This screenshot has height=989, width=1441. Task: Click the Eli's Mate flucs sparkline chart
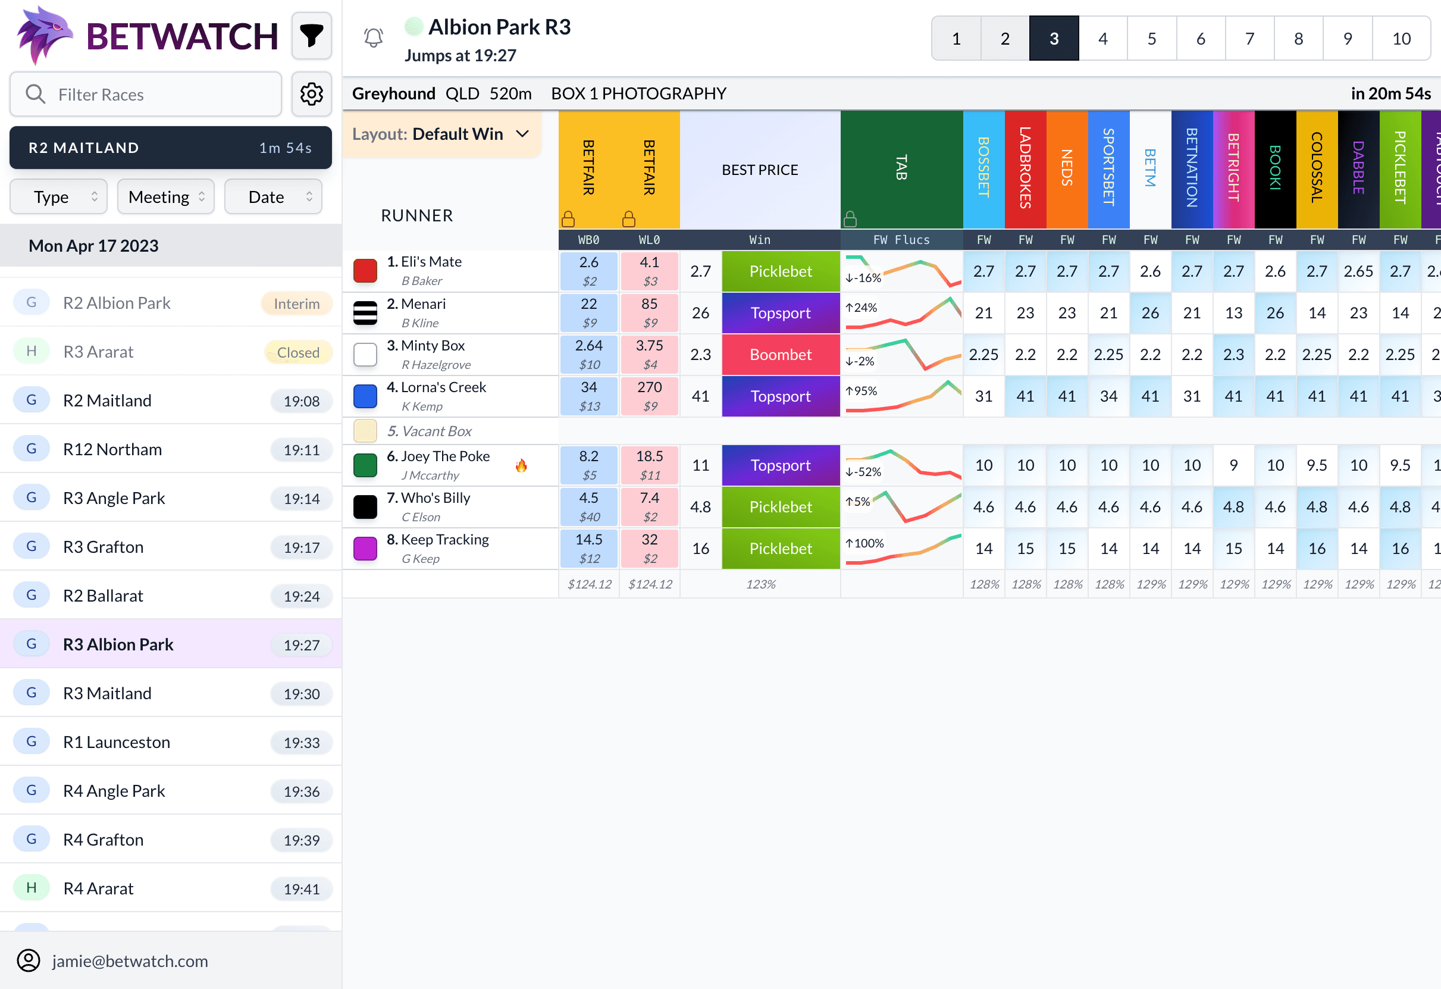pos(902,271)
